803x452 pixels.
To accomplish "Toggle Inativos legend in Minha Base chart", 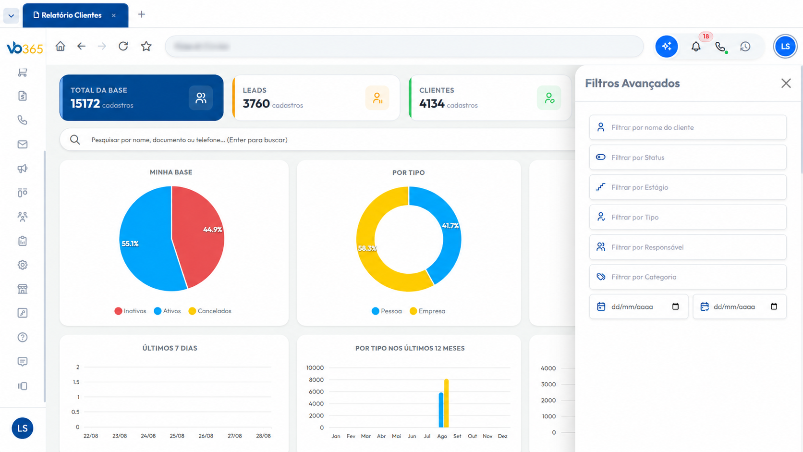I will tap(130, 311).
